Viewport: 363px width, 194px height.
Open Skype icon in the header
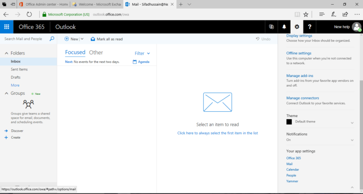[x=271, y=27]
